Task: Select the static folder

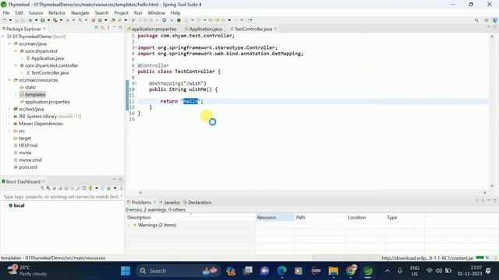Action: (x=30, y=87)
